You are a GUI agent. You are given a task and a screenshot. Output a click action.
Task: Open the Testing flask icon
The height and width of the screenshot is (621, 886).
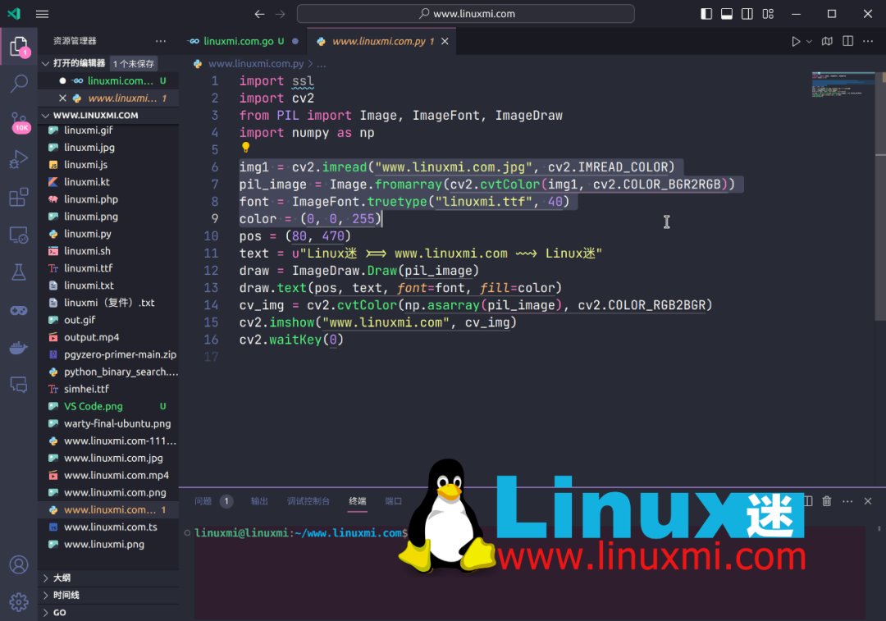(19, 272)
